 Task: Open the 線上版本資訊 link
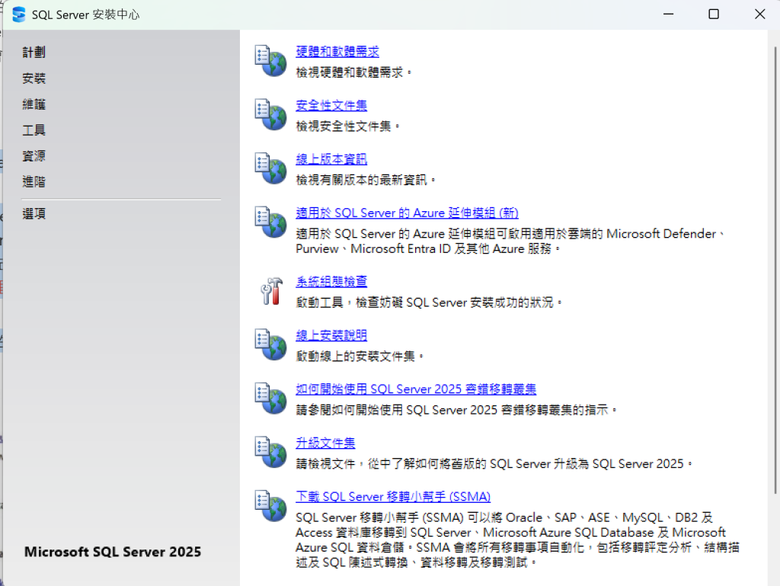click(331, 159)
